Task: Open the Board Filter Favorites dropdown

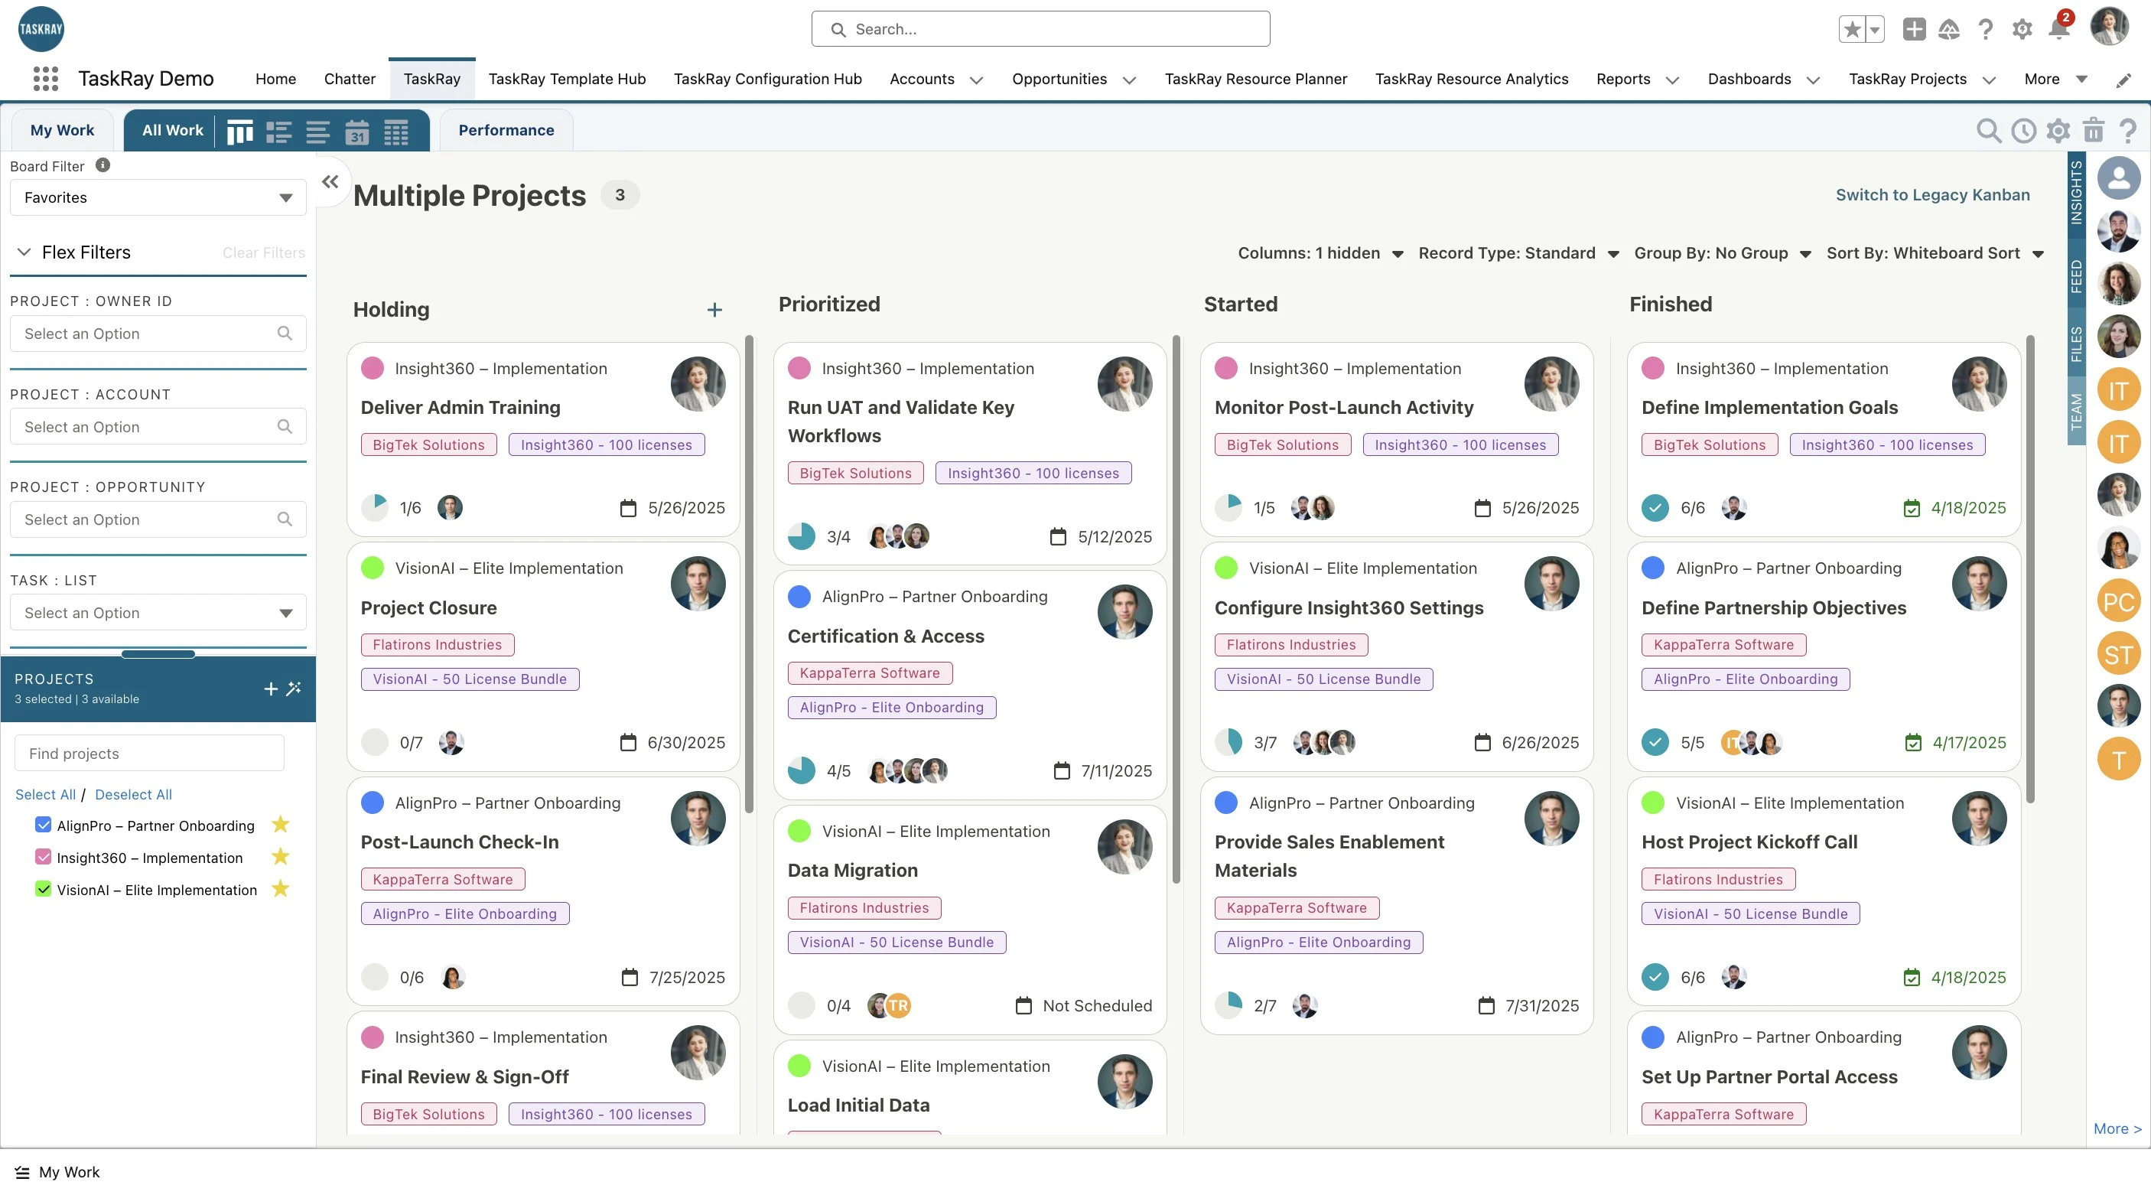Action: tap(158, 198)
